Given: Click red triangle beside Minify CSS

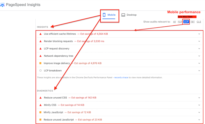Looking at the screenshot, I should tap(40, 105).
